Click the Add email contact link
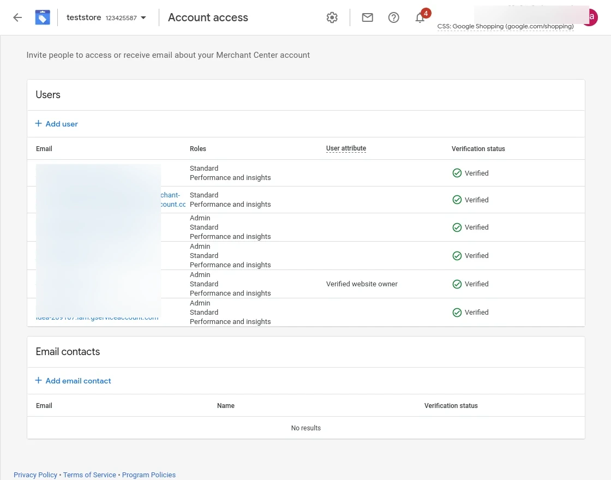 [78, 381]
